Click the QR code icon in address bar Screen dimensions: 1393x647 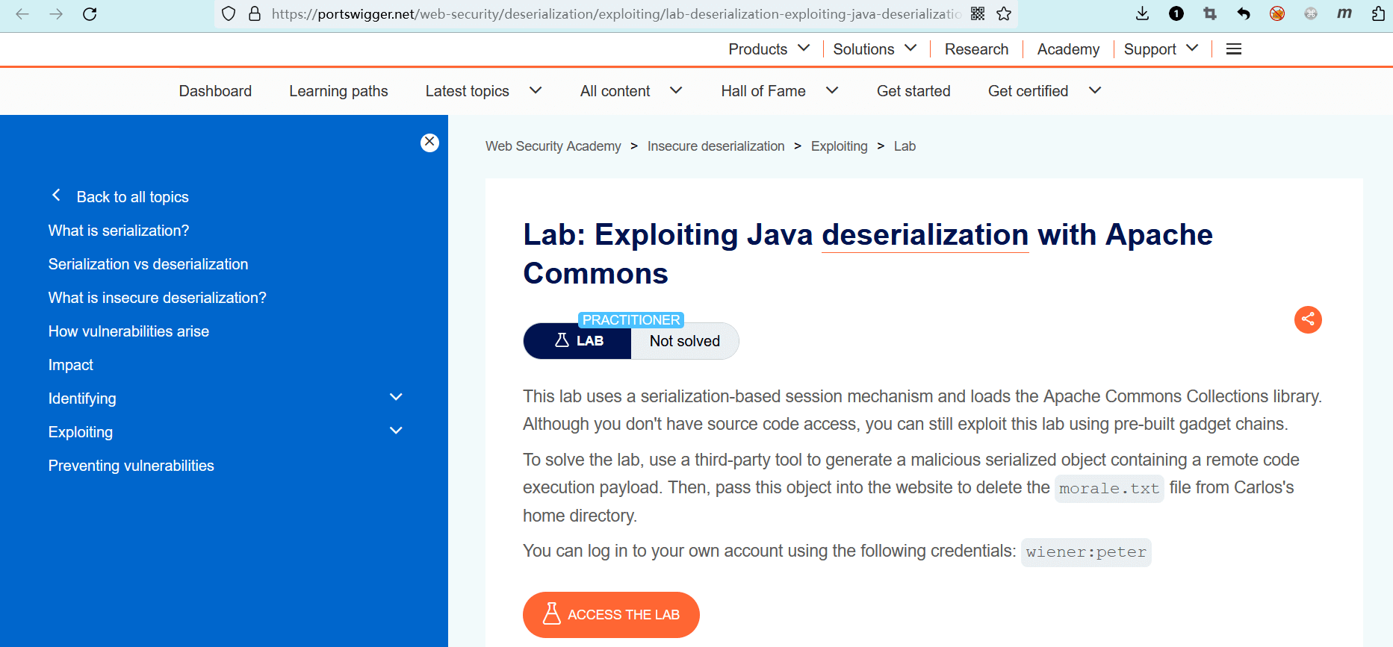977,14
